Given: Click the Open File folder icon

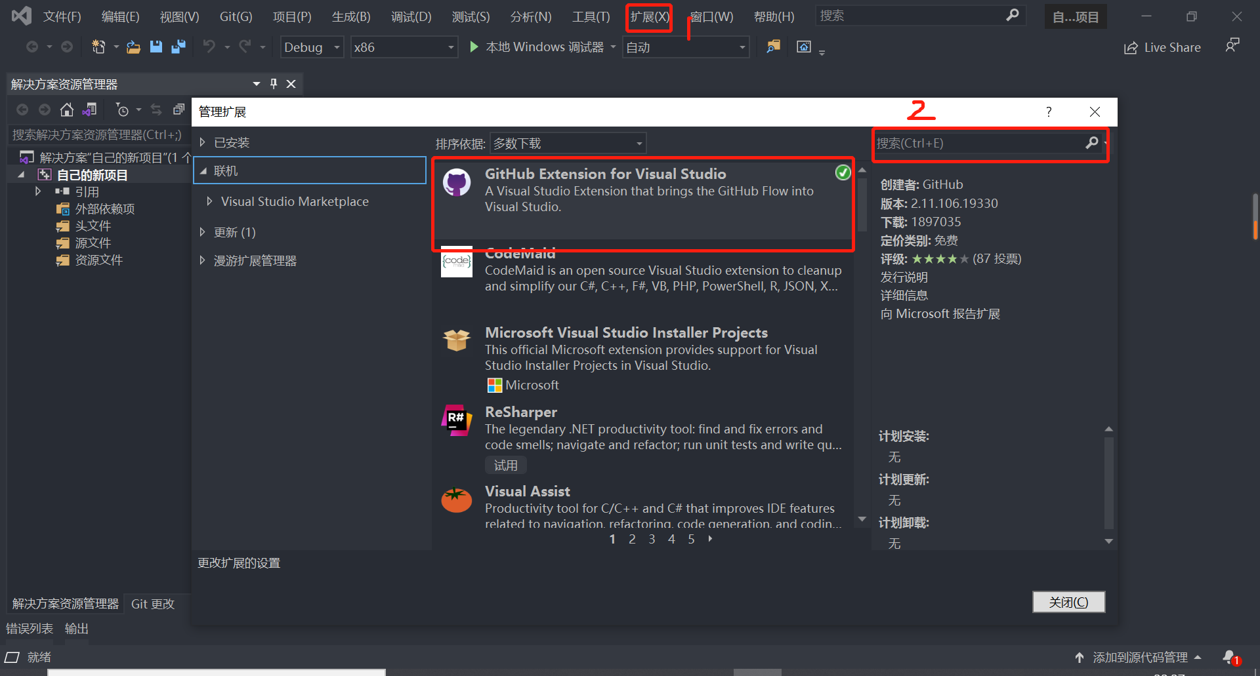Looking at the screenshot, I should click(134, 47).
